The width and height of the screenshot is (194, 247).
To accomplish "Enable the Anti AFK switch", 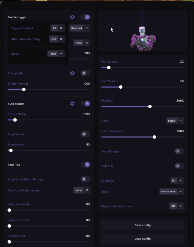I will point(179,166).
